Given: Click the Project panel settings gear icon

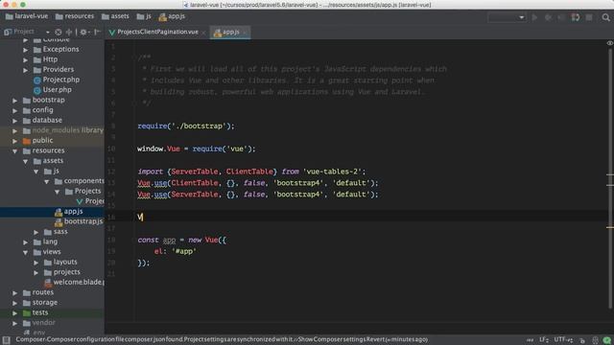Looking at the screenshot, I should tap(83, 32).
